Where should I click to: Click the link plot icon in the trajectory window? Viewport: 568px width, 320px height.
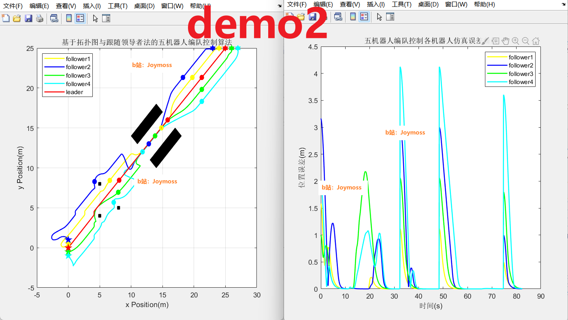point(54,18)
